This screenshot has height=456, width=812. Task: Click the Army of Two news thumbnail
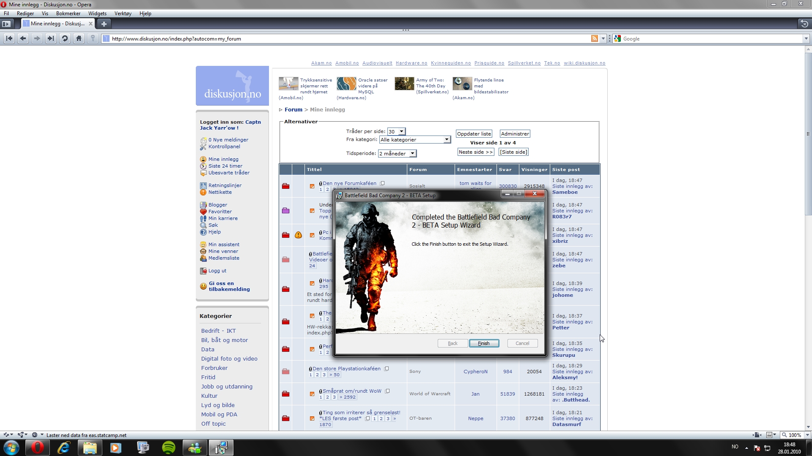pos(404,84)
